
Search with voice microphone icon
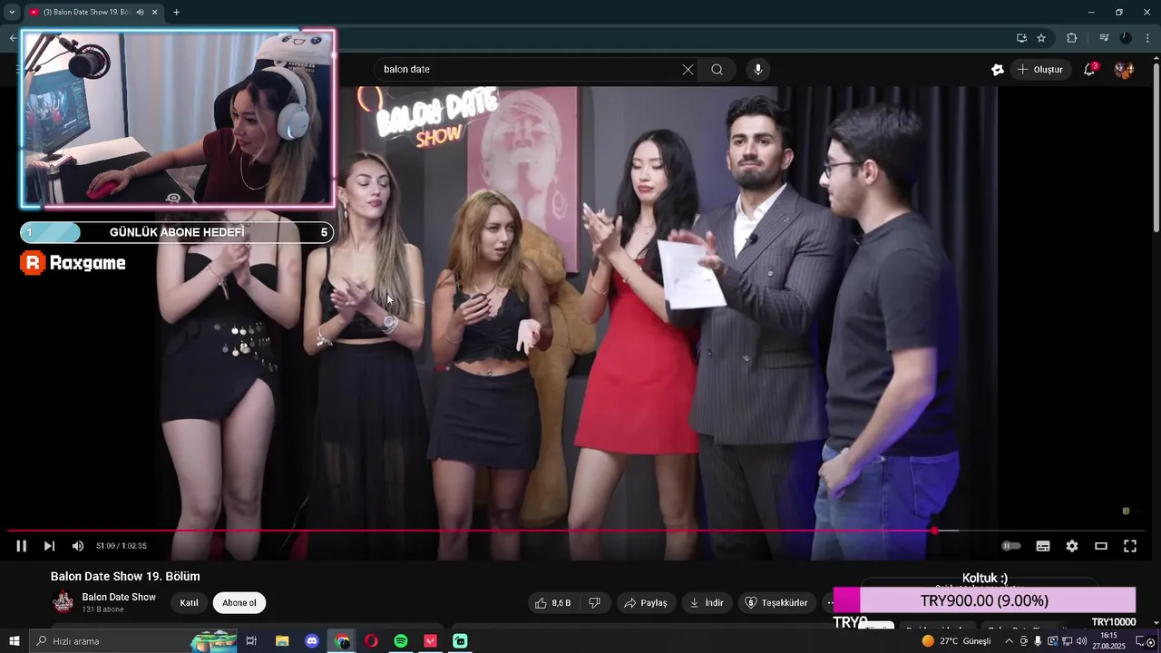point(758,69)
